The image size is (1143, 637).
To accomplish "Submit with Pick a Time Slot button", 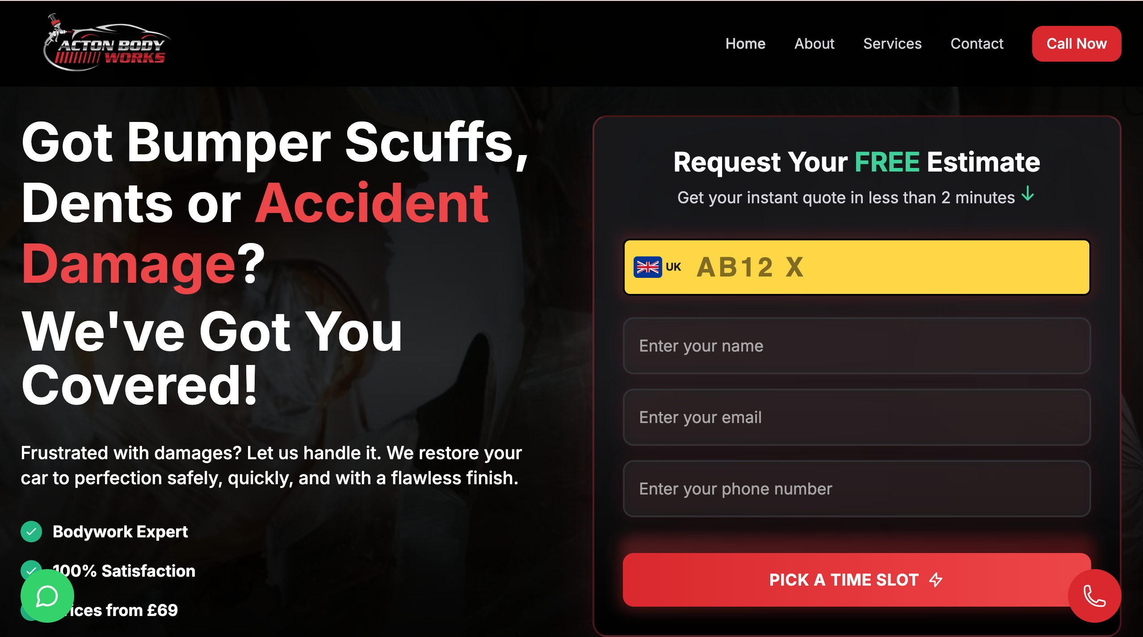I will [857, 580].
